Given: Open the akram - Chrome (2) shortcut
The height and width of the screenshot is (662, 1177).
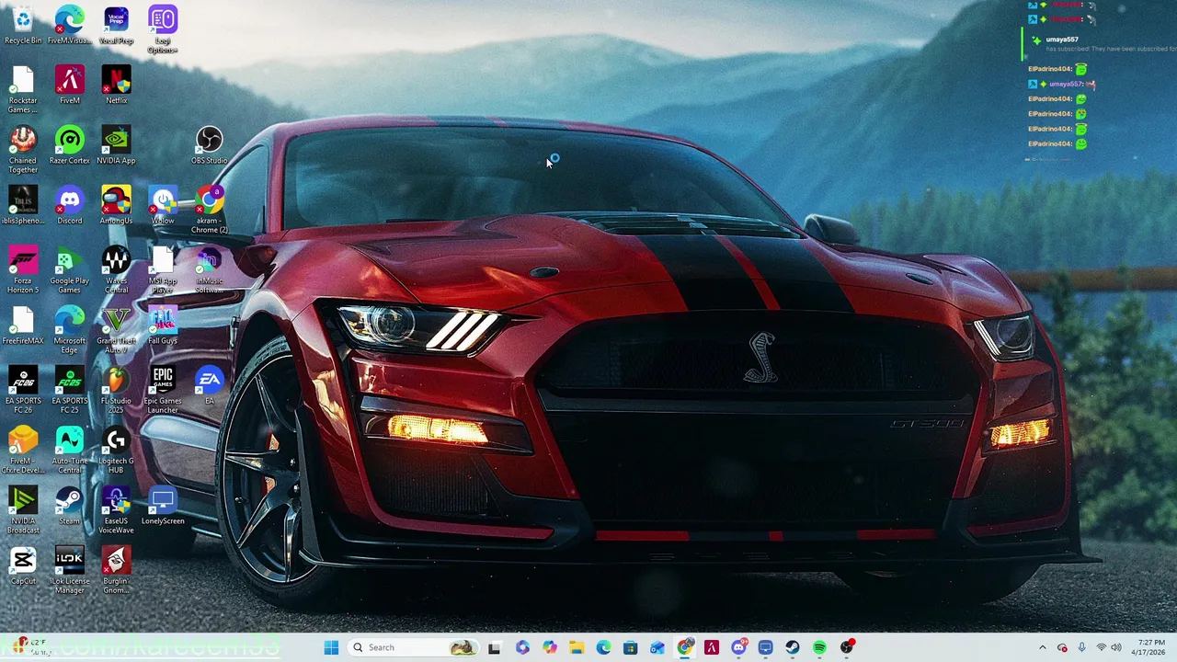Looking at the screenshot, I should [x=210, y=210].
